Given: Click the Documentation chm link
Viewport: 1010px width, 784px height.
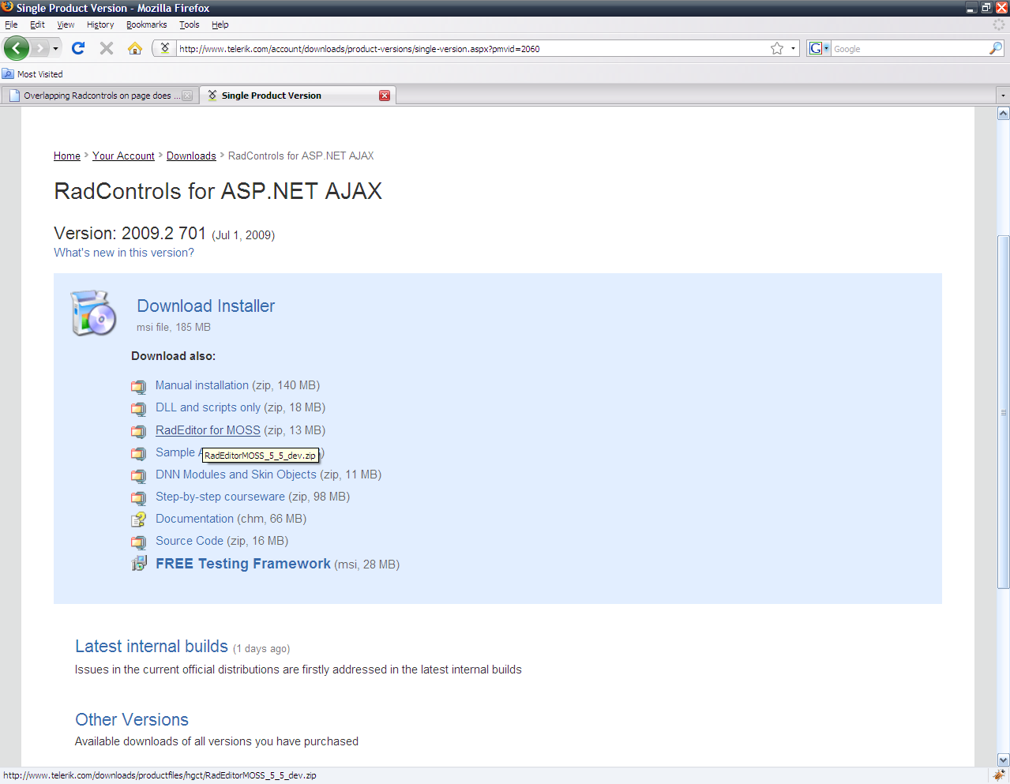Looking at the screenshot, I should tap(194, 519).
